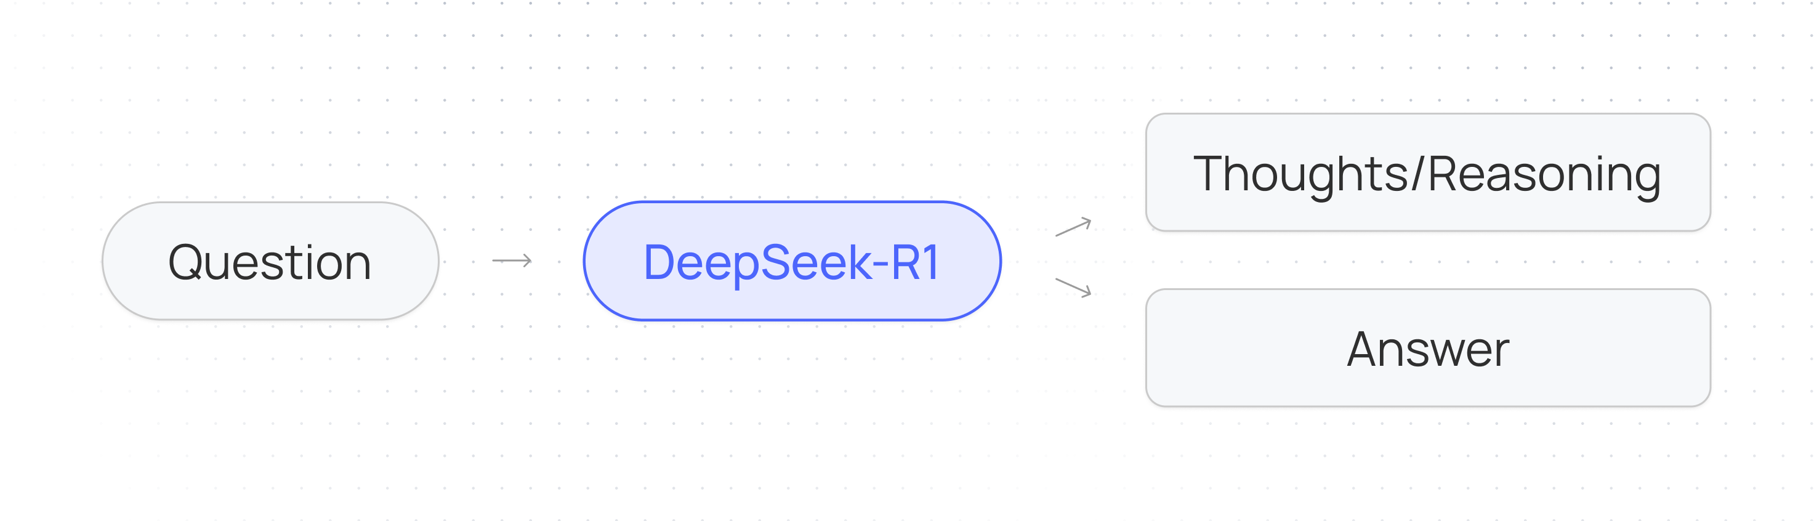
Task: Click the gap between Thoughts/Reasoning and Answer boxes
Action: [x=1428, y=260]
